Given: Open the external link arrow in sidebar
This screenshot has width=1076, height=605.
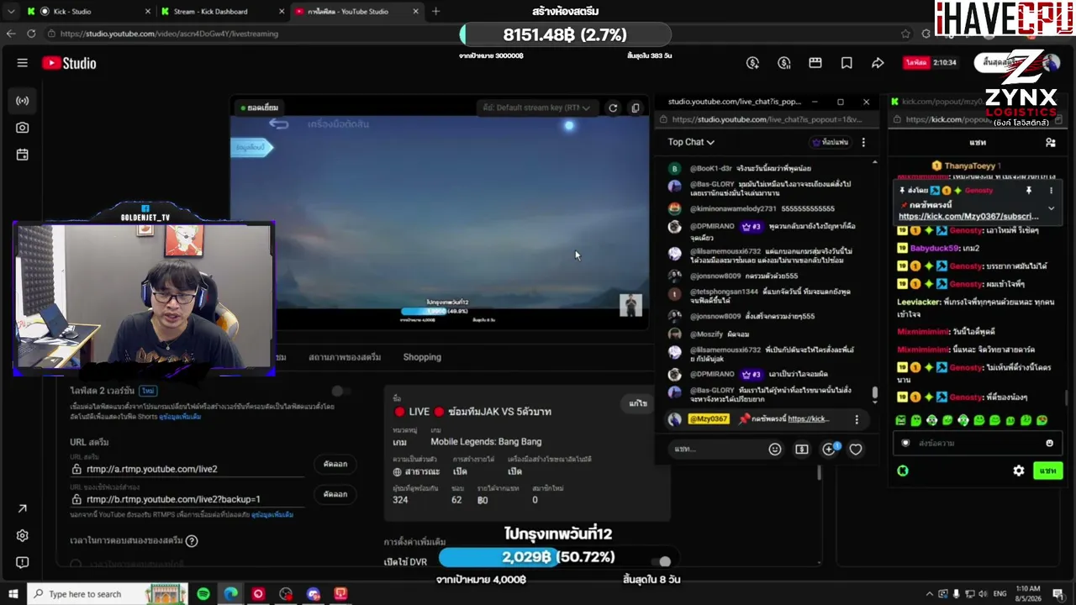Looking at the screenshot, I should [23, 508].
